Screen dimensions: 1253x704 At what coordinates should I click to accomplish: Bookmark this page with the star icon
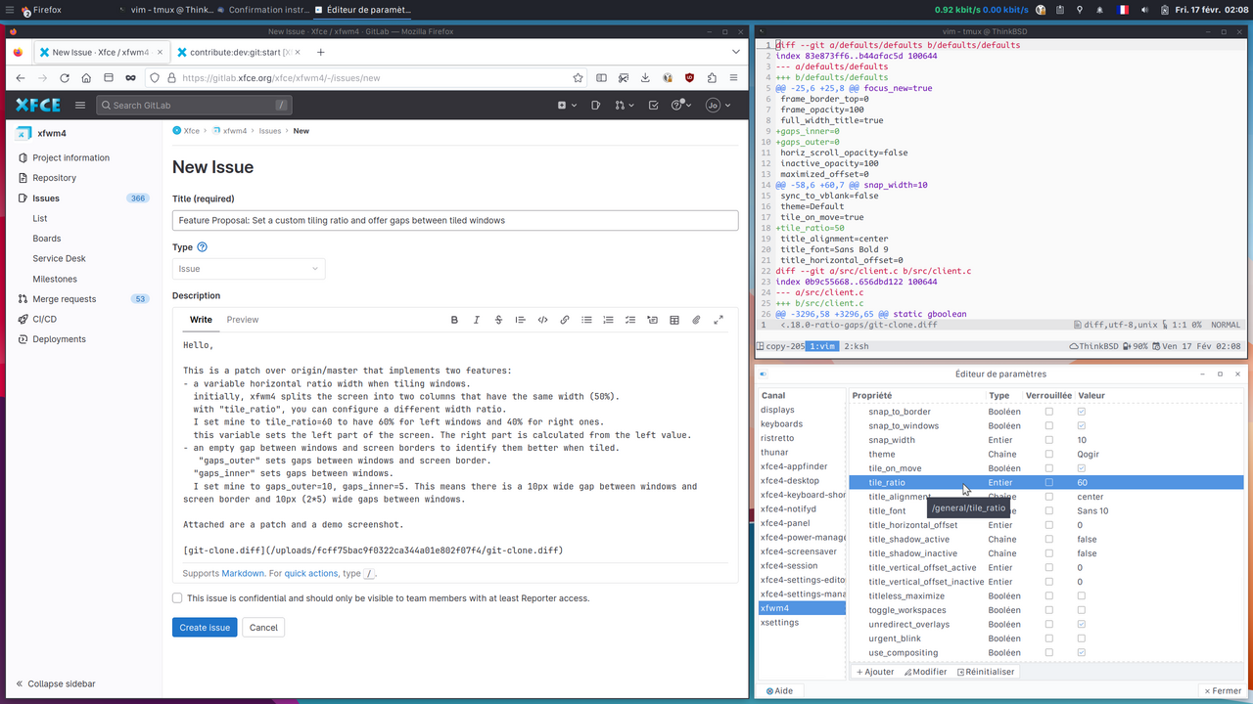(x=579, y=78)
